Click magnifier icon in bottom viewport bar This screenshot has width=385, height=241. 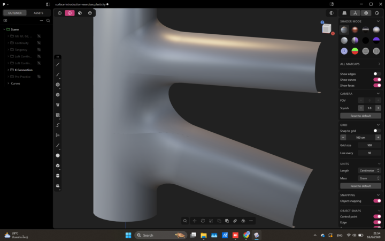click(x=185, y=221)
